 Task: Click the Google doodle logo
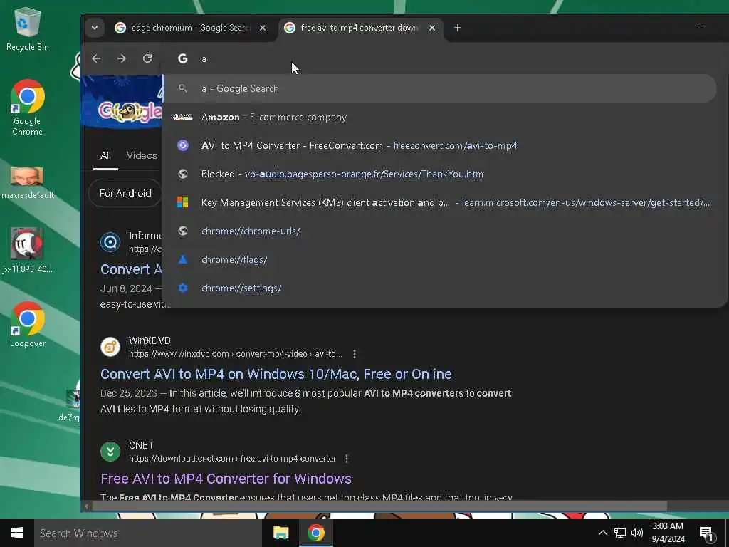tap(130, 112)
